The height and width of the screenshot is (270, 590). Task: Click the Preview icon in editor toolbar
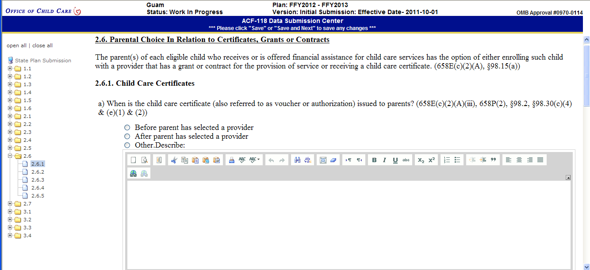click(x=144, y=160)
